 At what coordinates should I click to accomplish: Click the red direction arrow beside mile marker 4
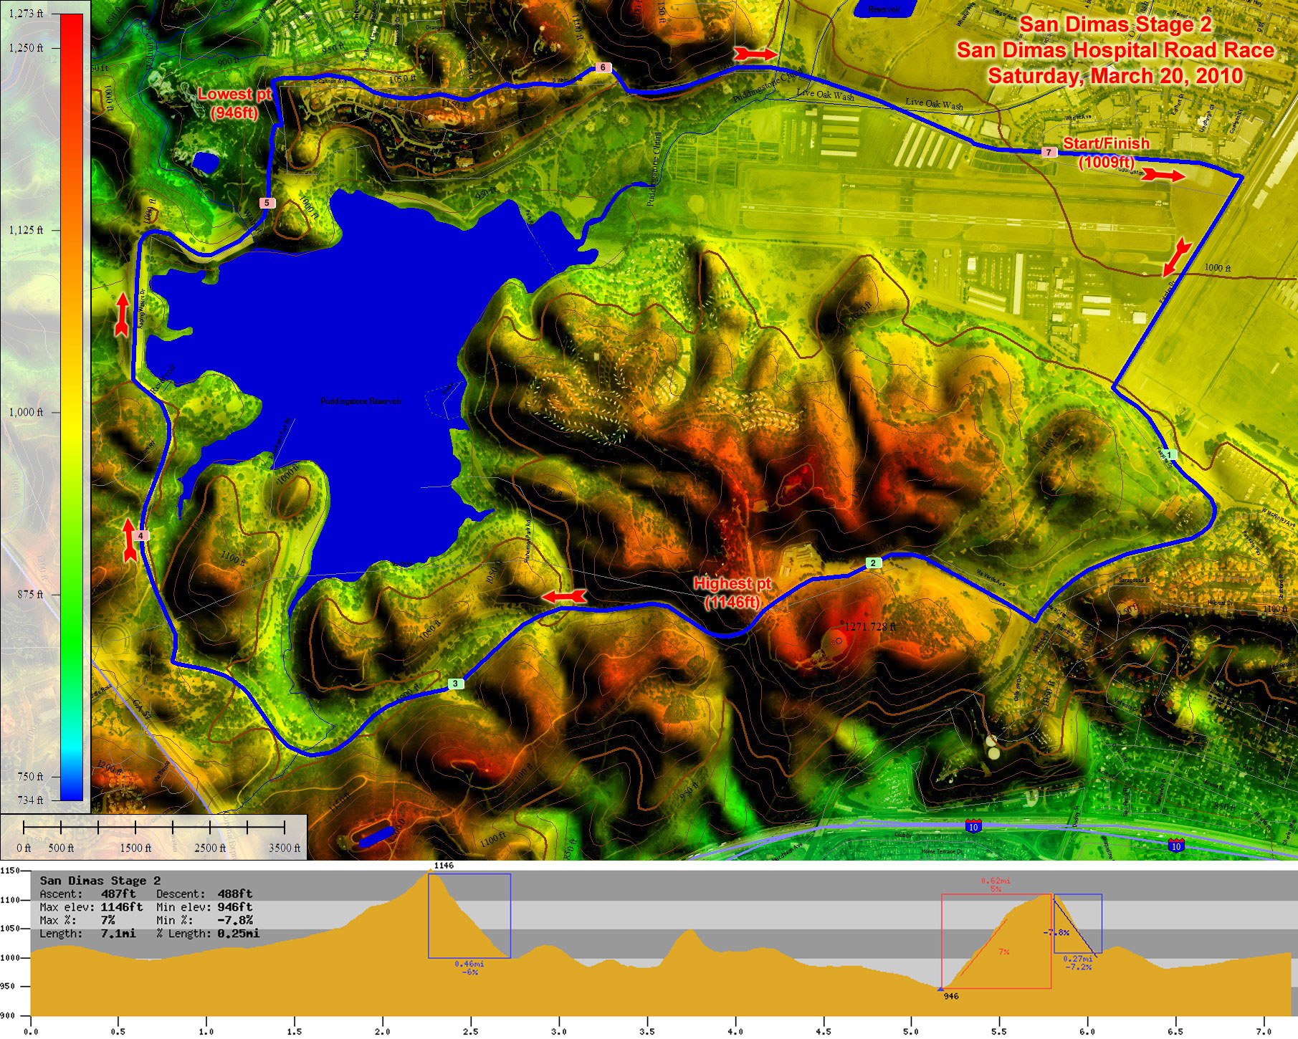130,540
